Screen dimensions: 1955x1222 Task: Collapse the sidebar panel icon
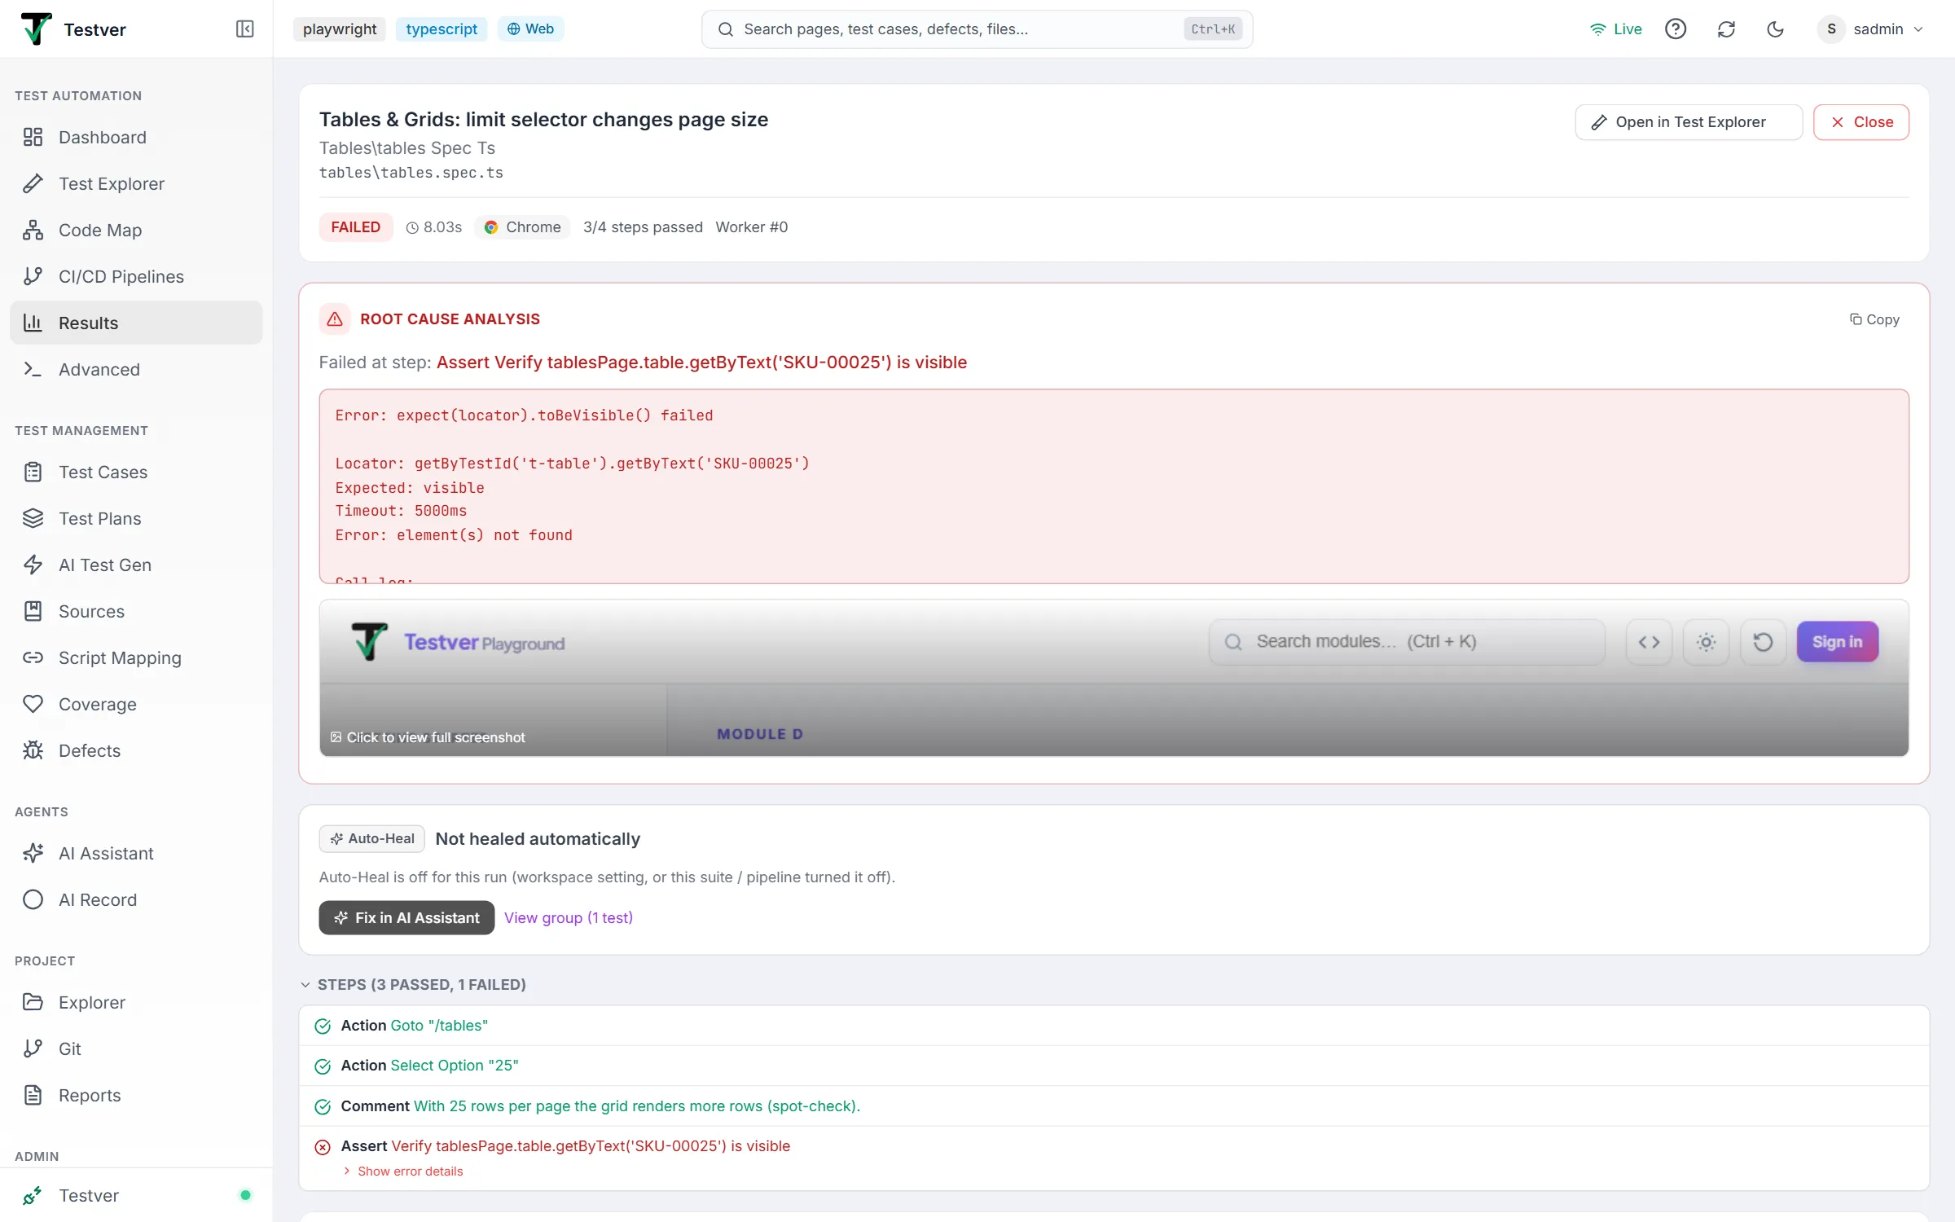244,29
